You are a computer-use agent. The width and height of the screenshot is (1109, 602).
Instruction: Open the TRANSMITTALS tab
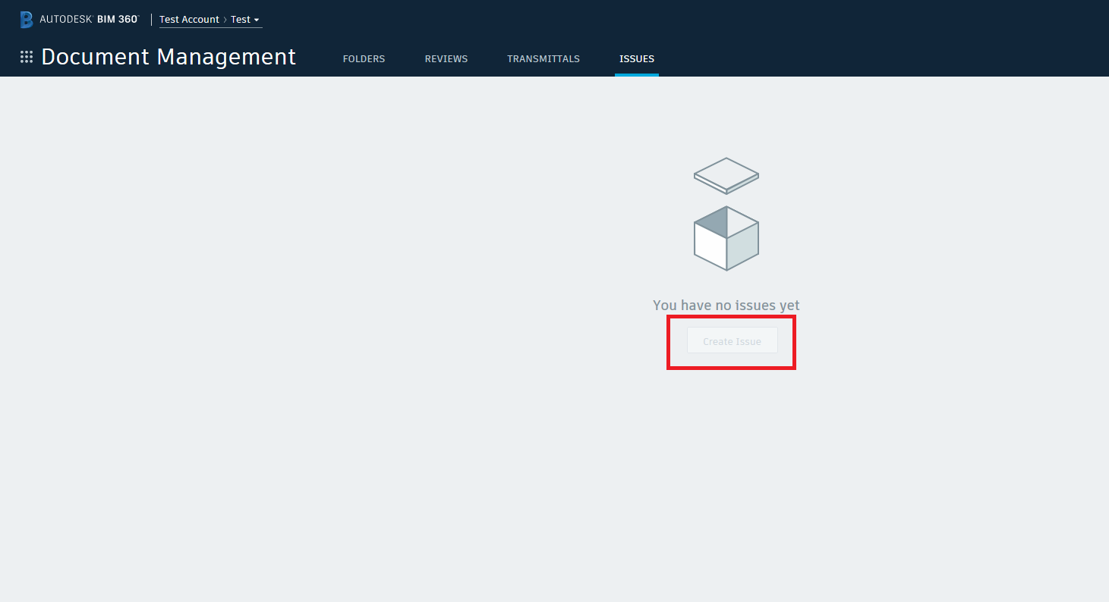(x=543, y=58)
